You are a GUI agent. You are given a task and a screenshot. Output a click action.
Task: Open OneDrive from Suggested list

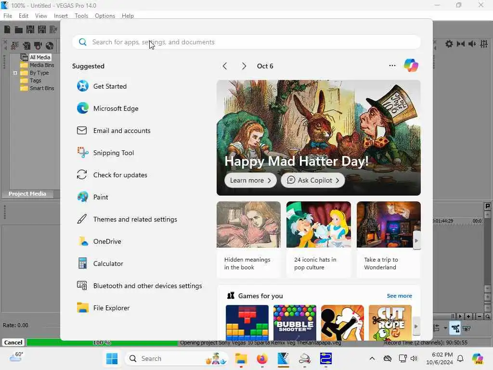tap(99, 241)
